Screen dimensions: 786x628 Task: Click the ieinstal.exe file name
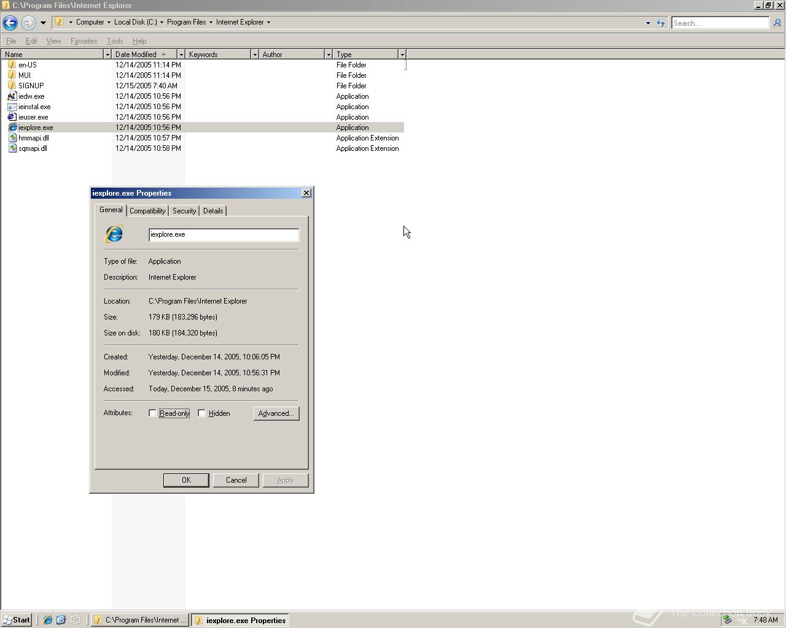tap(34, 107)
